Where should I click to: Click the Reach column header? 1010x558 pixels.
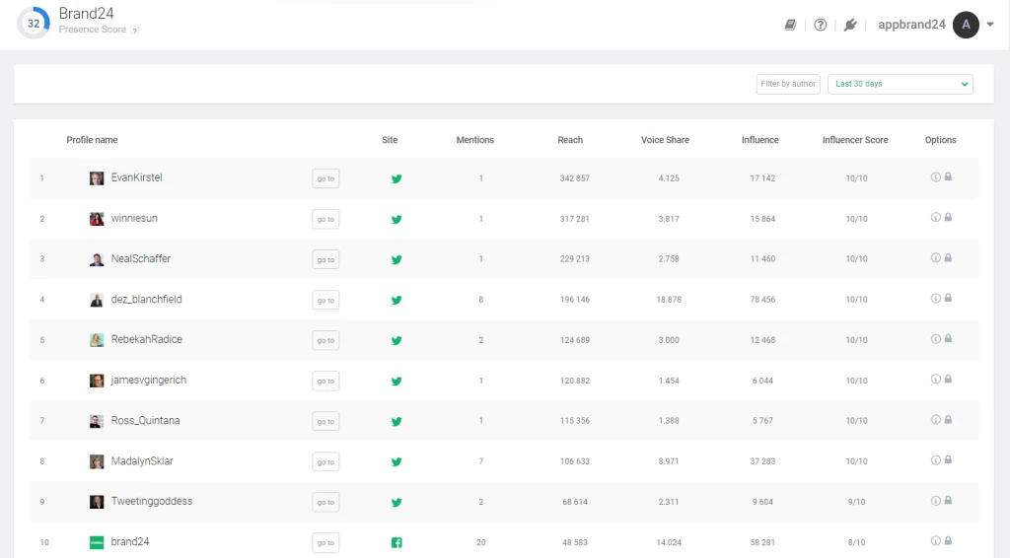(x=570, y=140)
